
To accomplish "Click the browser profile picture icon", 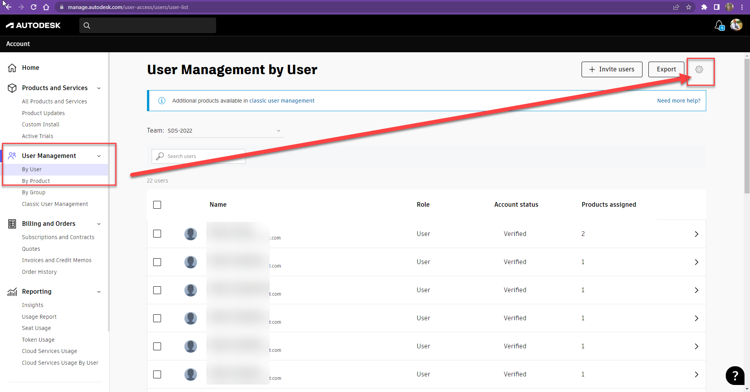I will (x=729, y=7).
